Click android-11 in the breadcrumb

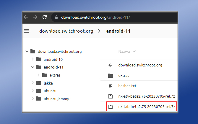pos(118,31)
